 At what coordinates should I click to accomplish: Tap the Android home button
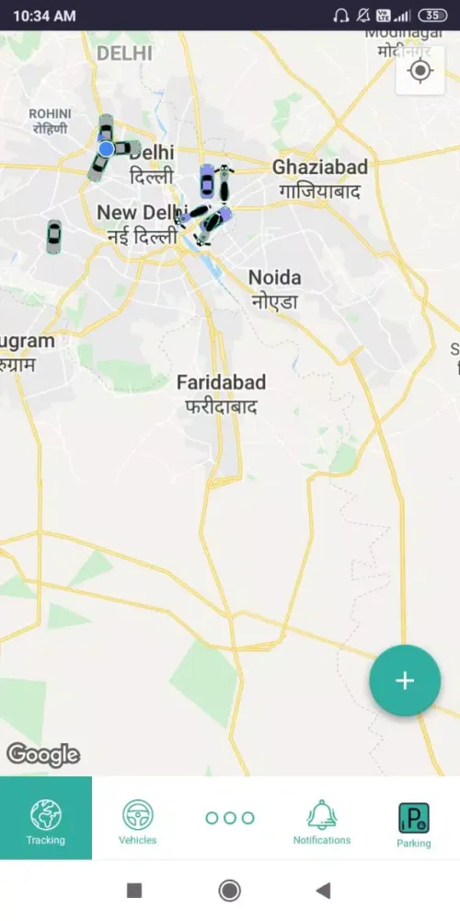tap(229, 891)
